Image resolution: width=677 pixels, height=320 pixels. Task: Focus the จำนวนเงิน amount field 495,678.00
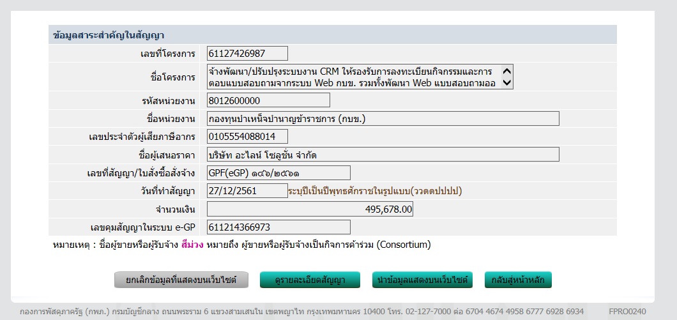[310, 209]
